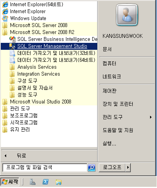Select SQL Server Business Intelligence text

pyautogui.click(x=57, y=39)
